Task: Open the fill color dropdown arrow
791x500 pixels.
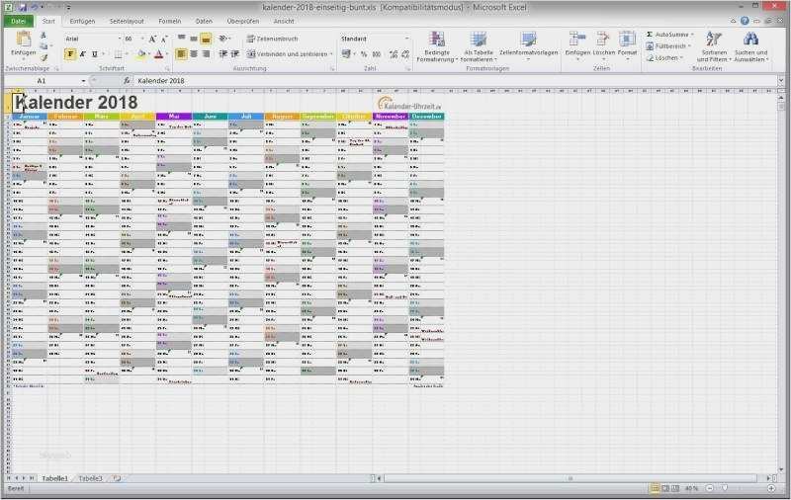Action: pyautogui.click(x=149, y=54)
